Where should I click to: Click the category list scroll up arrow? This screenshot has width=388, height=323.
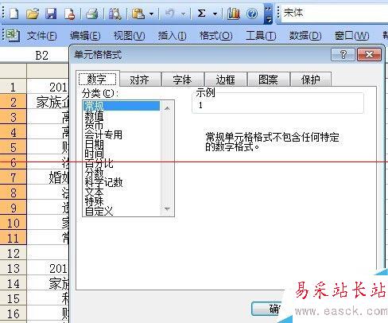167,108
